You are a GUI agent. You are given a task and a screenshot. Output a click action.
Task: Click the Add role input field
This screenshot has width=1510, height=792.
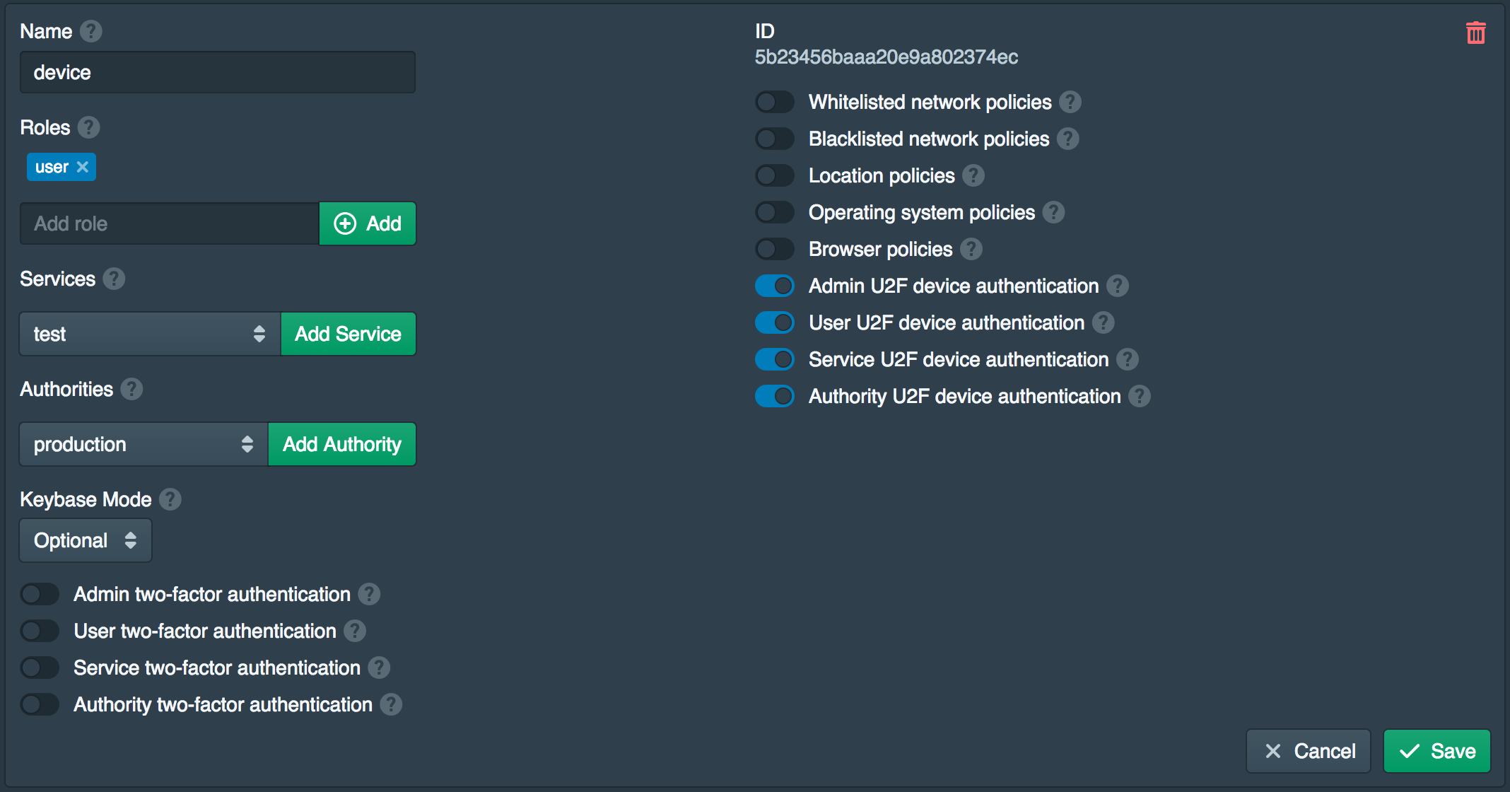(x=170, y=223)
